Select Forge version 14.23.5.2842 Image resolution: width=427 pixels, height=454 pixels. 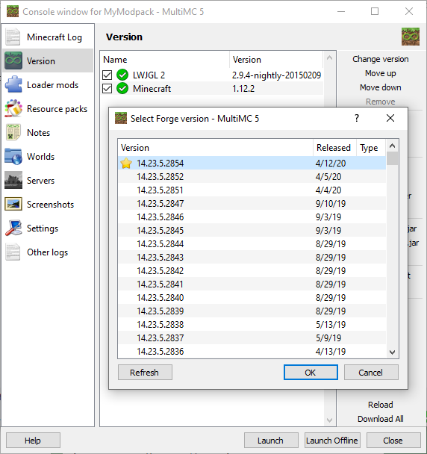click(x=252, y=270)
